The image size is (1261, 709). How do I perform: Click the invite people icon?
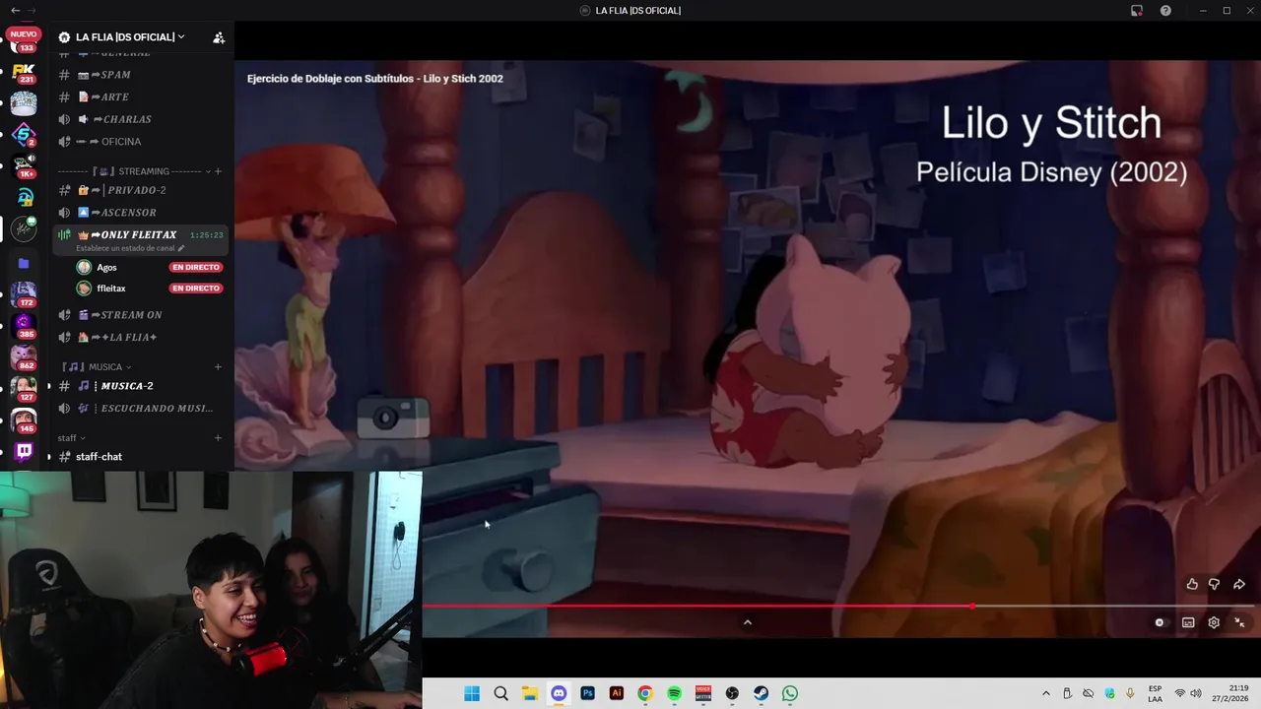click(x=219, y=37)
